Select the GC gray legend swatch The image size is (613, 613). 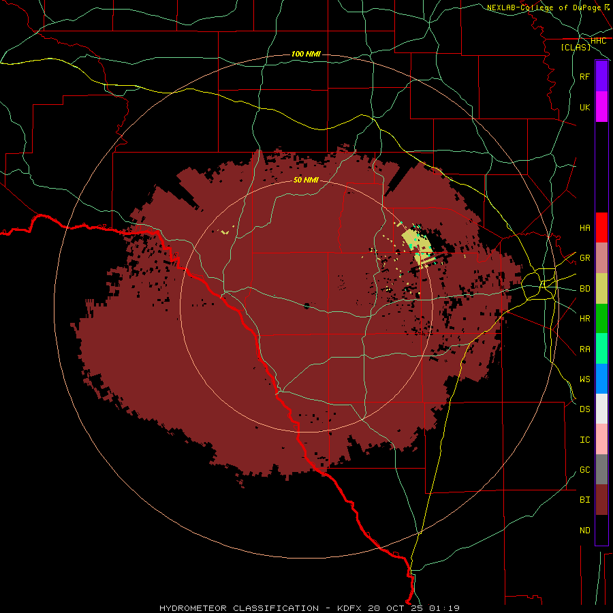[601, 469]
